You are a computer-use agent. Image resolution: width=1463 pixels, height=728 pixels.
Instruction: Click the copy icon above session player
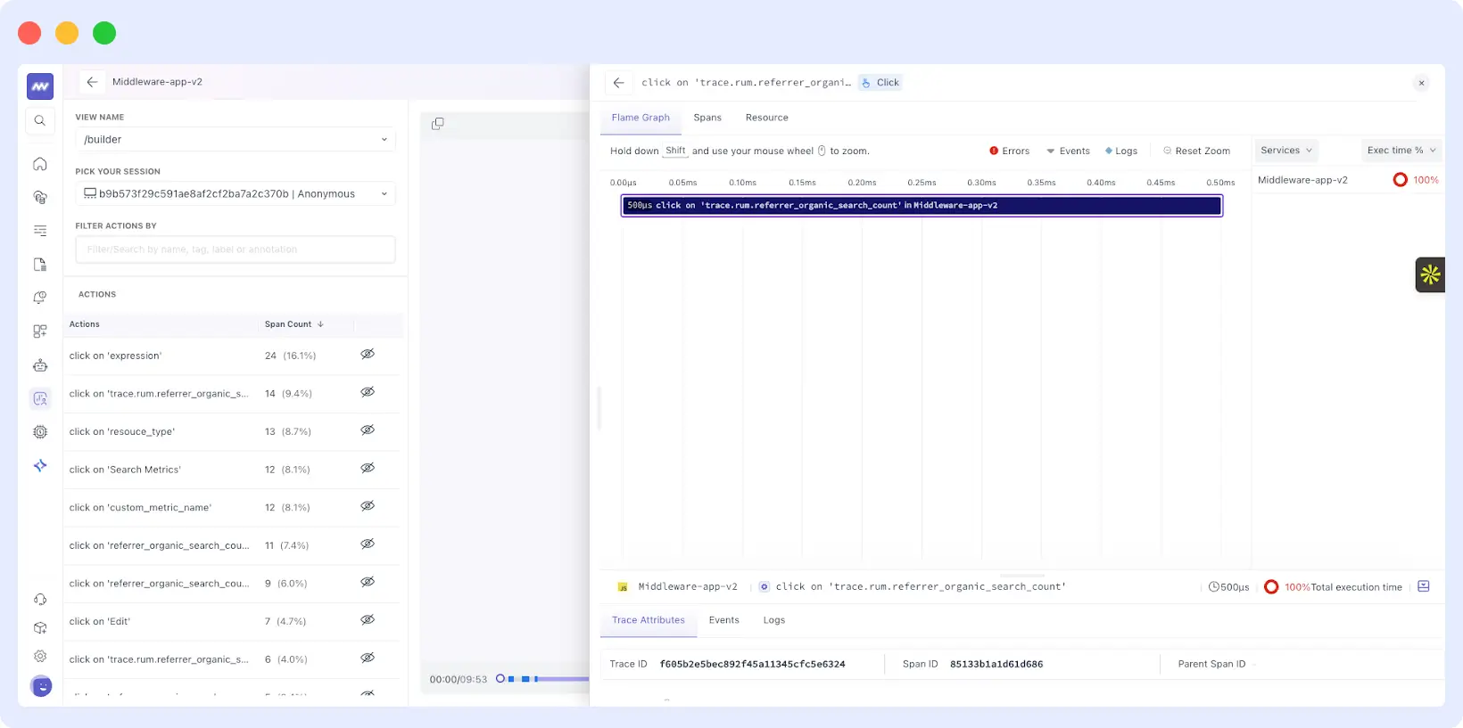(437, 124)
